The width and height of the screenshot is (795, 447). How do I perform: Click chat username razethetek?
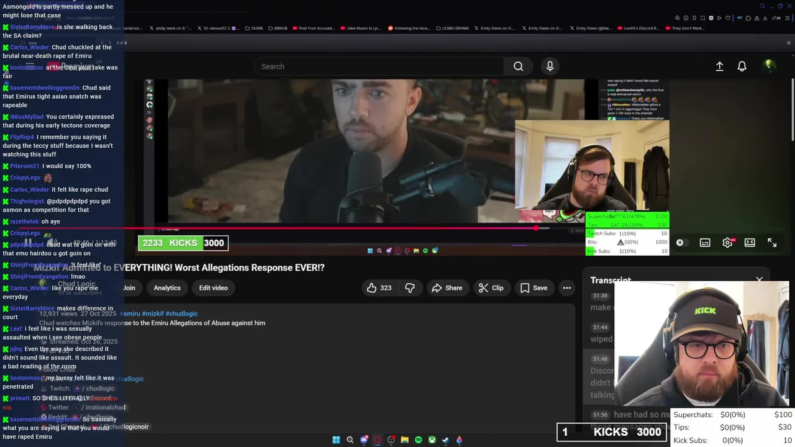(x=24, y=222)
